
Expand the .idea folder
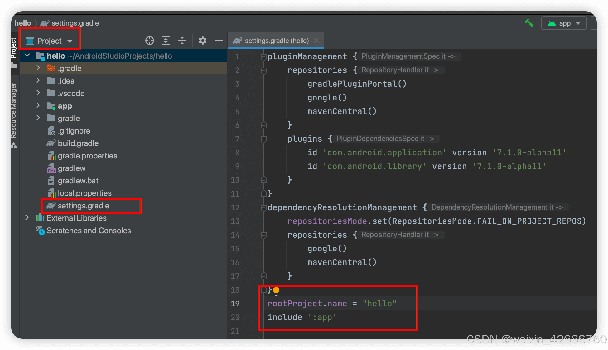coord(38,80)
